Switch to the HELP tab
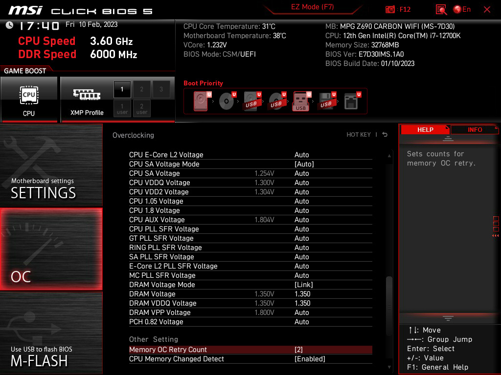The width and height of the screenshot is (501, 375). [425, 129]
